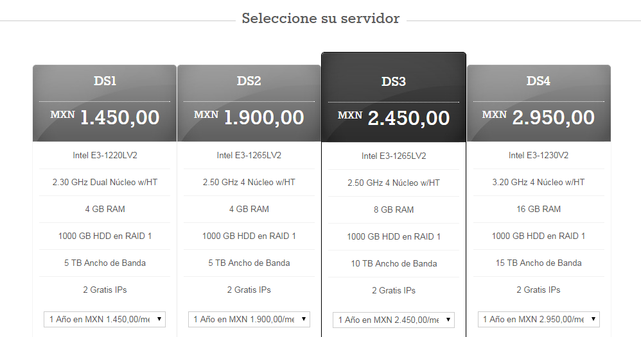Image resolution: width=641 pixels, height=337 pixels.
Task: Open DS1 billing term dropdown
Action: click(x=105, y=320)
